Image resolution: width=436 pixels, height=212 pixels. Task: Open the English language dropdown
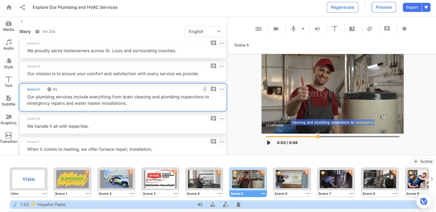[205, 32]
